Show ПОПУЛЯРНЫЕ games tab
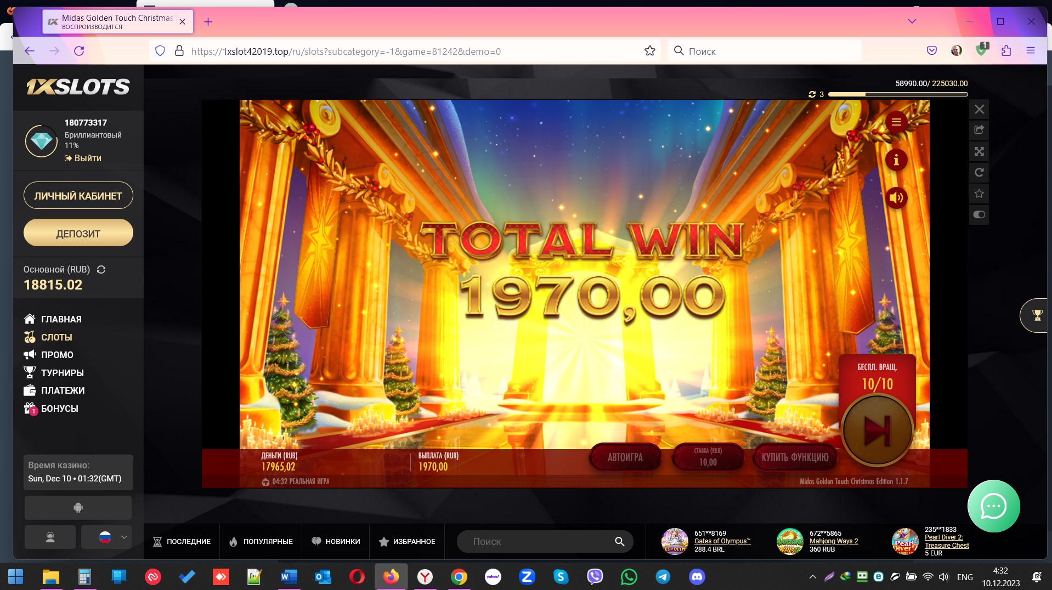The height and width of the screenshot is (590, 1052). pos(261,542)
